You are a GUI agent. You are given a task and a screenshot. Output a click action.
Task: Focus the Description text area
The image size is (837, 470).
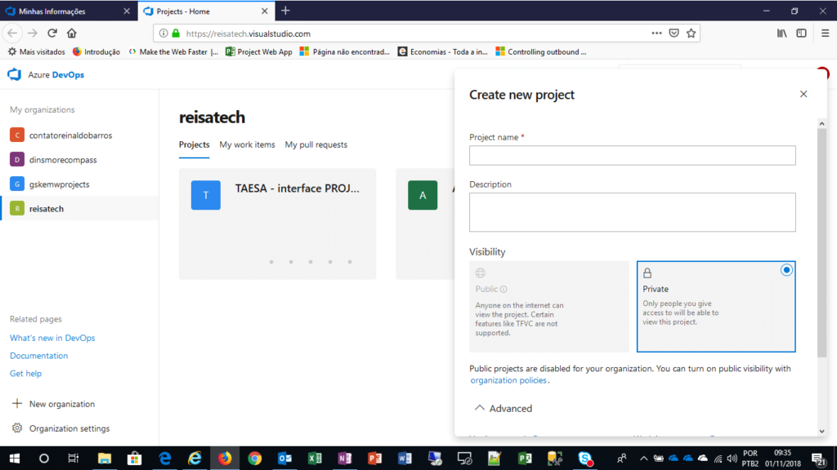pyautogui.click(x=632, y=212)
